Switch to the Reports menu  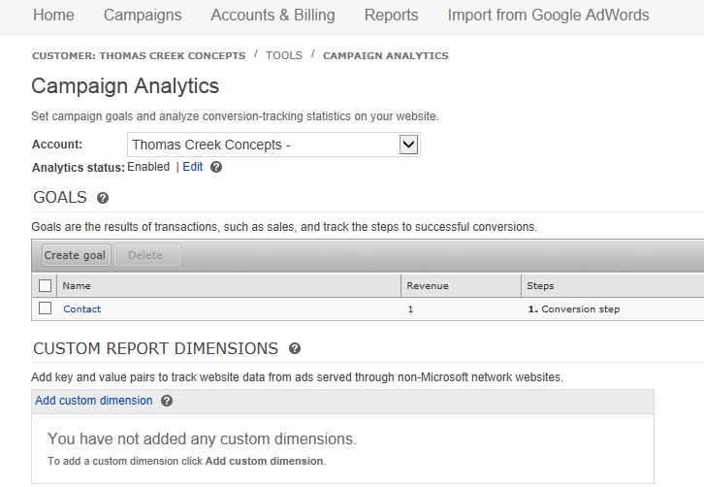pyautogui.click(x=391, y=15)
